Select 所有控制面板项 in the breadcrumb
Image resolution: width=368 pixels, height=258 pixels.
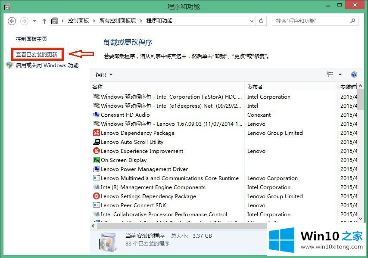(x=118, y=21)
